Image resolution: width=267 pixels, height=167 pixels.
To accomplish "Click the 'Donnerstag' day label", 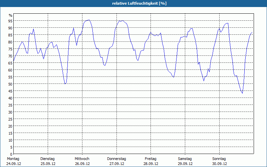I will (116, 159).
